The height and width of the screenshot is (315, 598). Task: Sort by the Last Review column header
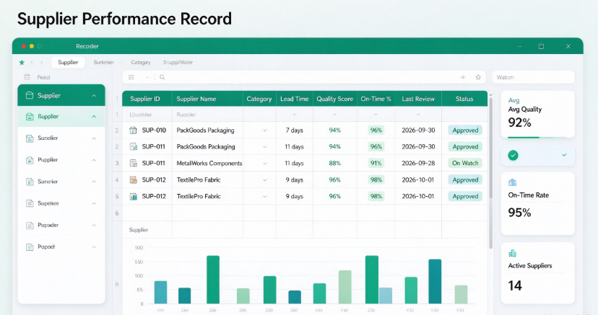(x=418, y=99)
